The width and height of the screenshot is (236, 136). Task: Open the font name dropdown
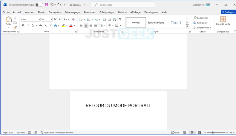click(x=39, y=19)
